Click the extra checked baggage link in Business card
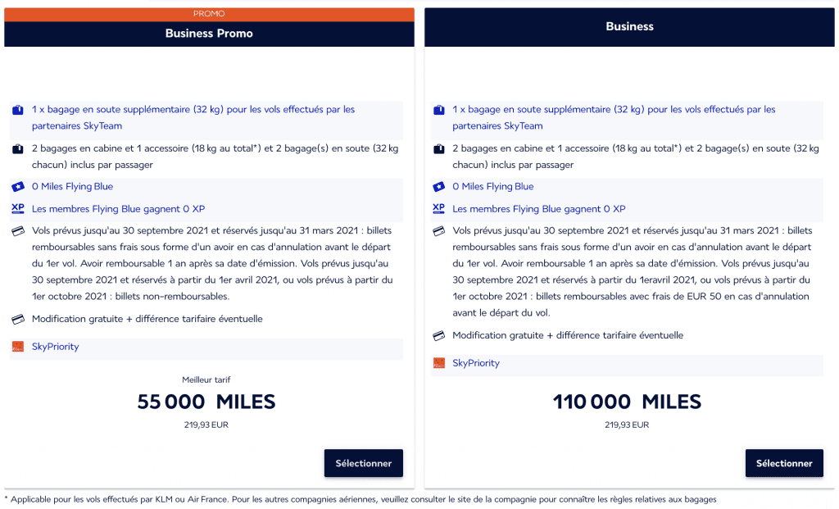 pyautogui.click(x=614, y=117)
